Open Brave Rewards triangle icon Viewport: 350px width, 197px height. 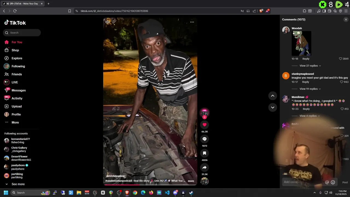(x=267, y=11)
